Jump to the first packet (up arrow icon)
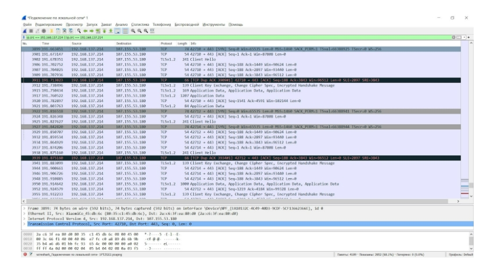The width and height of the screenshot is (494, 272). tap(104, 31)
